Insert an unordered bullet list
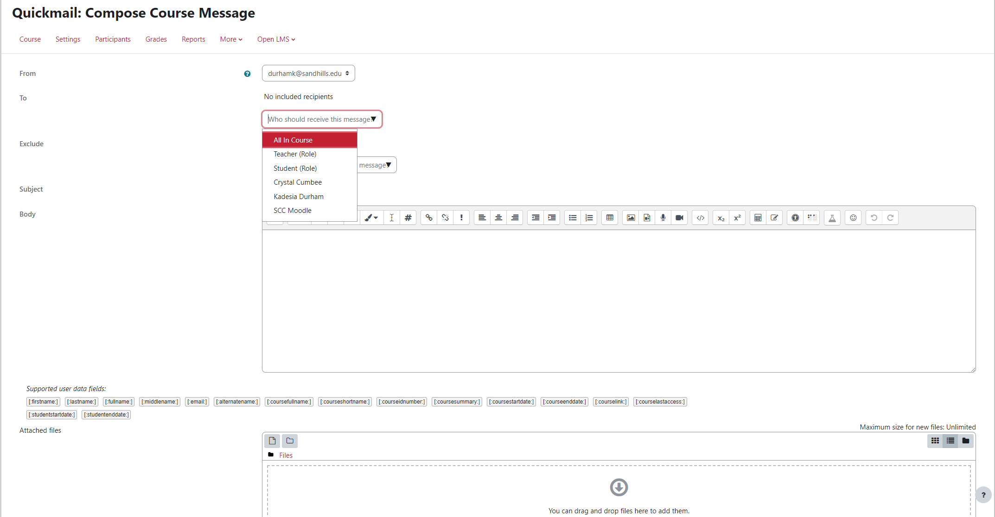The image size is (995, 517). click(573, 218)
